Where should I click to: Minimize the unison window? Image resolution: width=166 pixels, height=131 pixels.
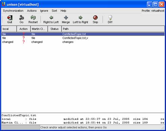pos(149,4)
